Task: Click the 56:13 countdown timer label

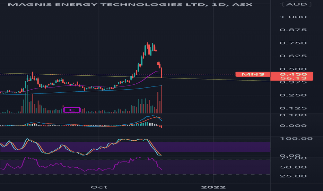Action: point(294,78)
